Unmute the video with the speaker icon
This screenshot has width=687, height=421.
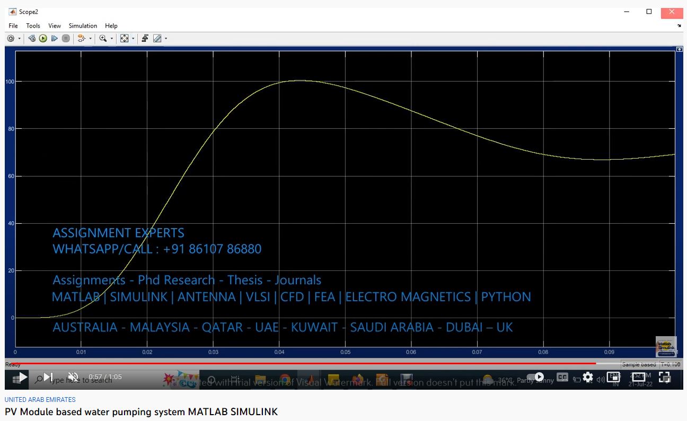tap(74, 378)
